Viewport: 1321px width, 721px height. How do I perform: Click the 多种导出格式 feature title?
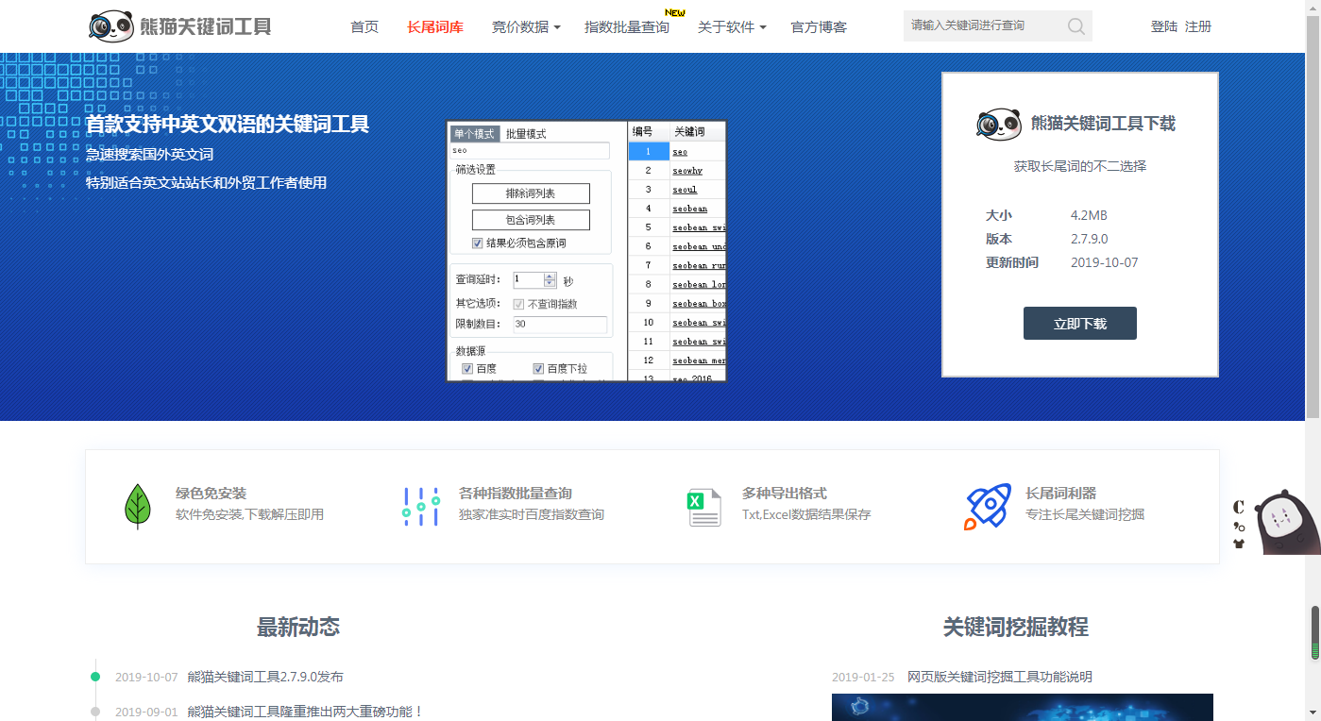[x=785, y=493]
